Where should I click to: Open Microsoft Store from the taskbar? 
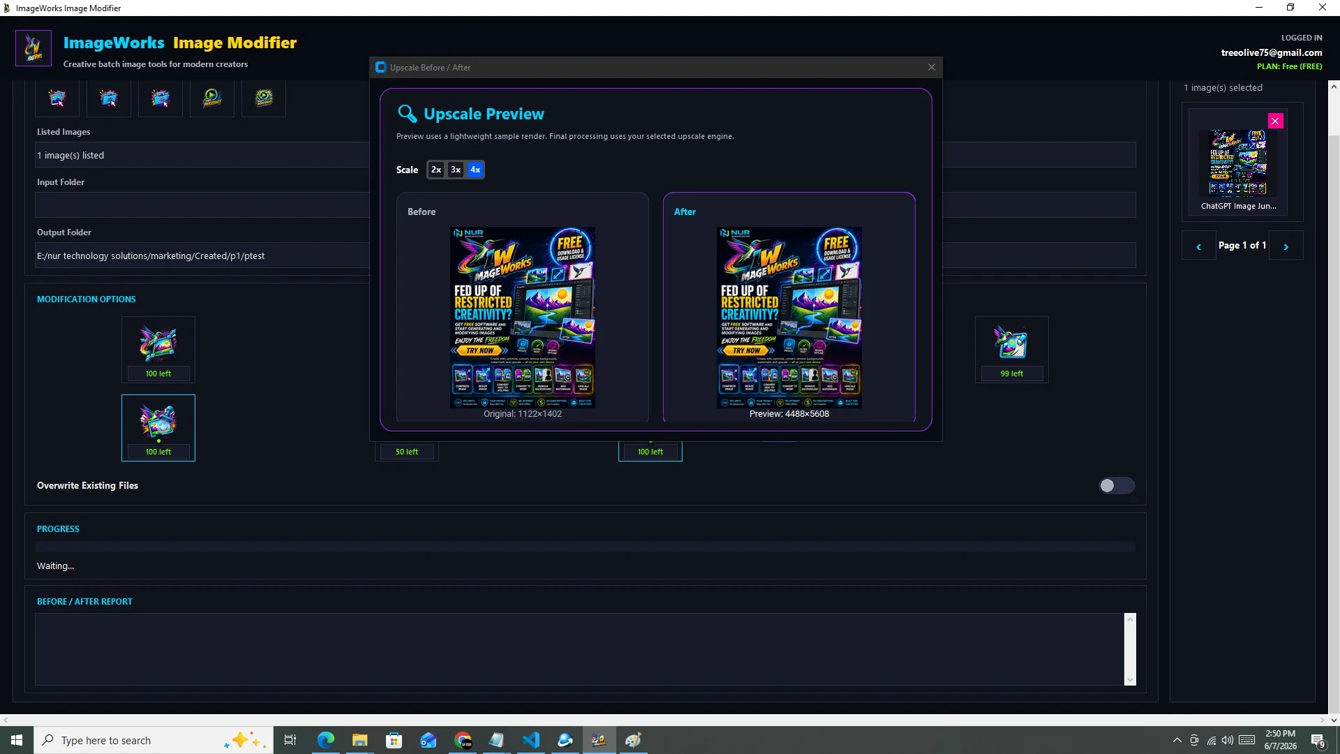coord(394,740)
